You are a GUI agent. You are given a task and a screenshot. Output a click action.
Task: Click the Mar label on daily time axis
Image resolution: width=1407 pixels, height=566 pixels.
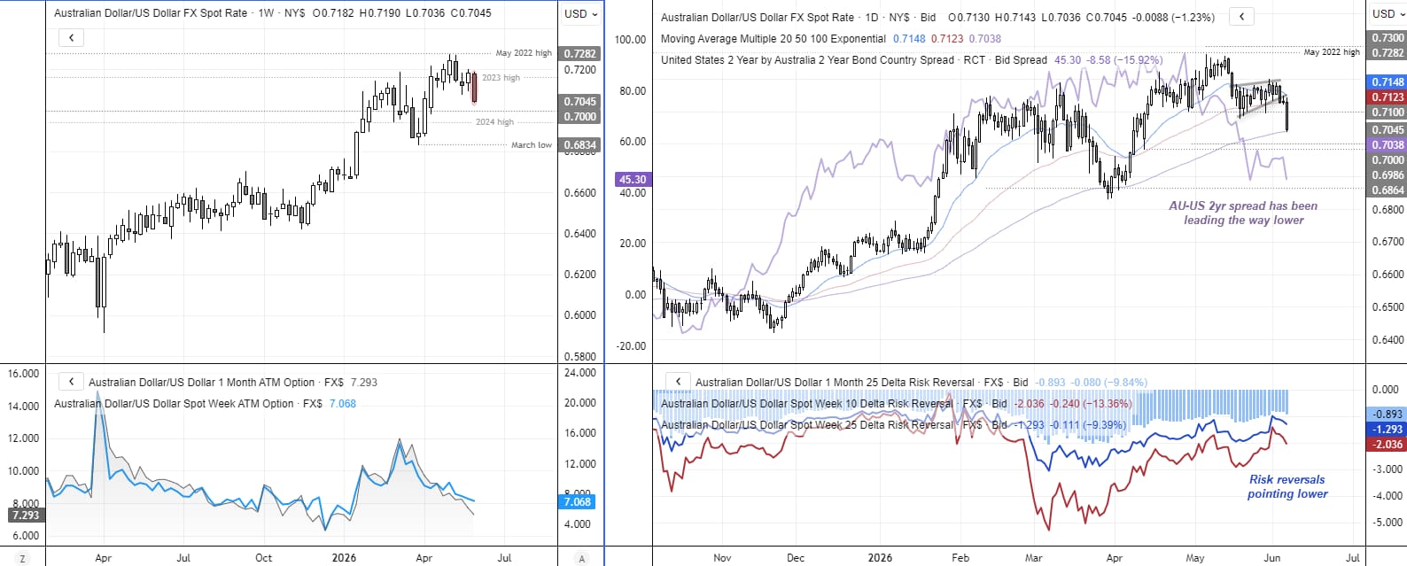(x=1033, y=558)
